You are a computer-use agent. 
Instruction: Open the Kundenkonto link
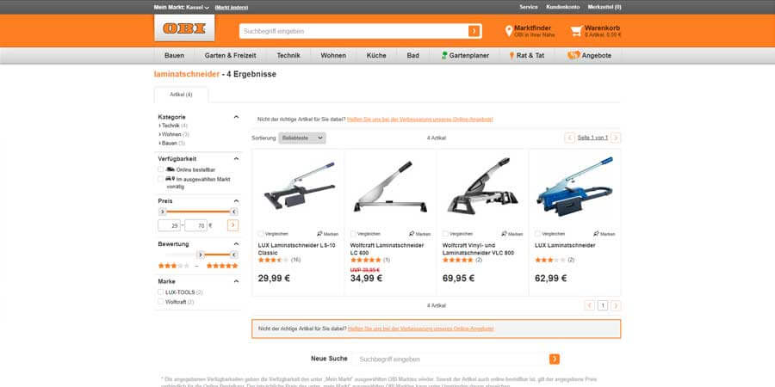coord(562,7)
